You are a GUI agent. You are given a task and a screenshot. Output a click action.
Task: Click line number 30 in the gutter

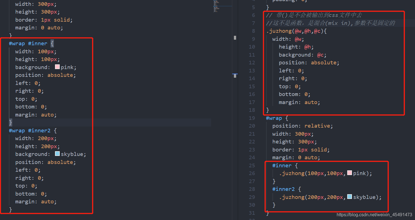[252, 205]
